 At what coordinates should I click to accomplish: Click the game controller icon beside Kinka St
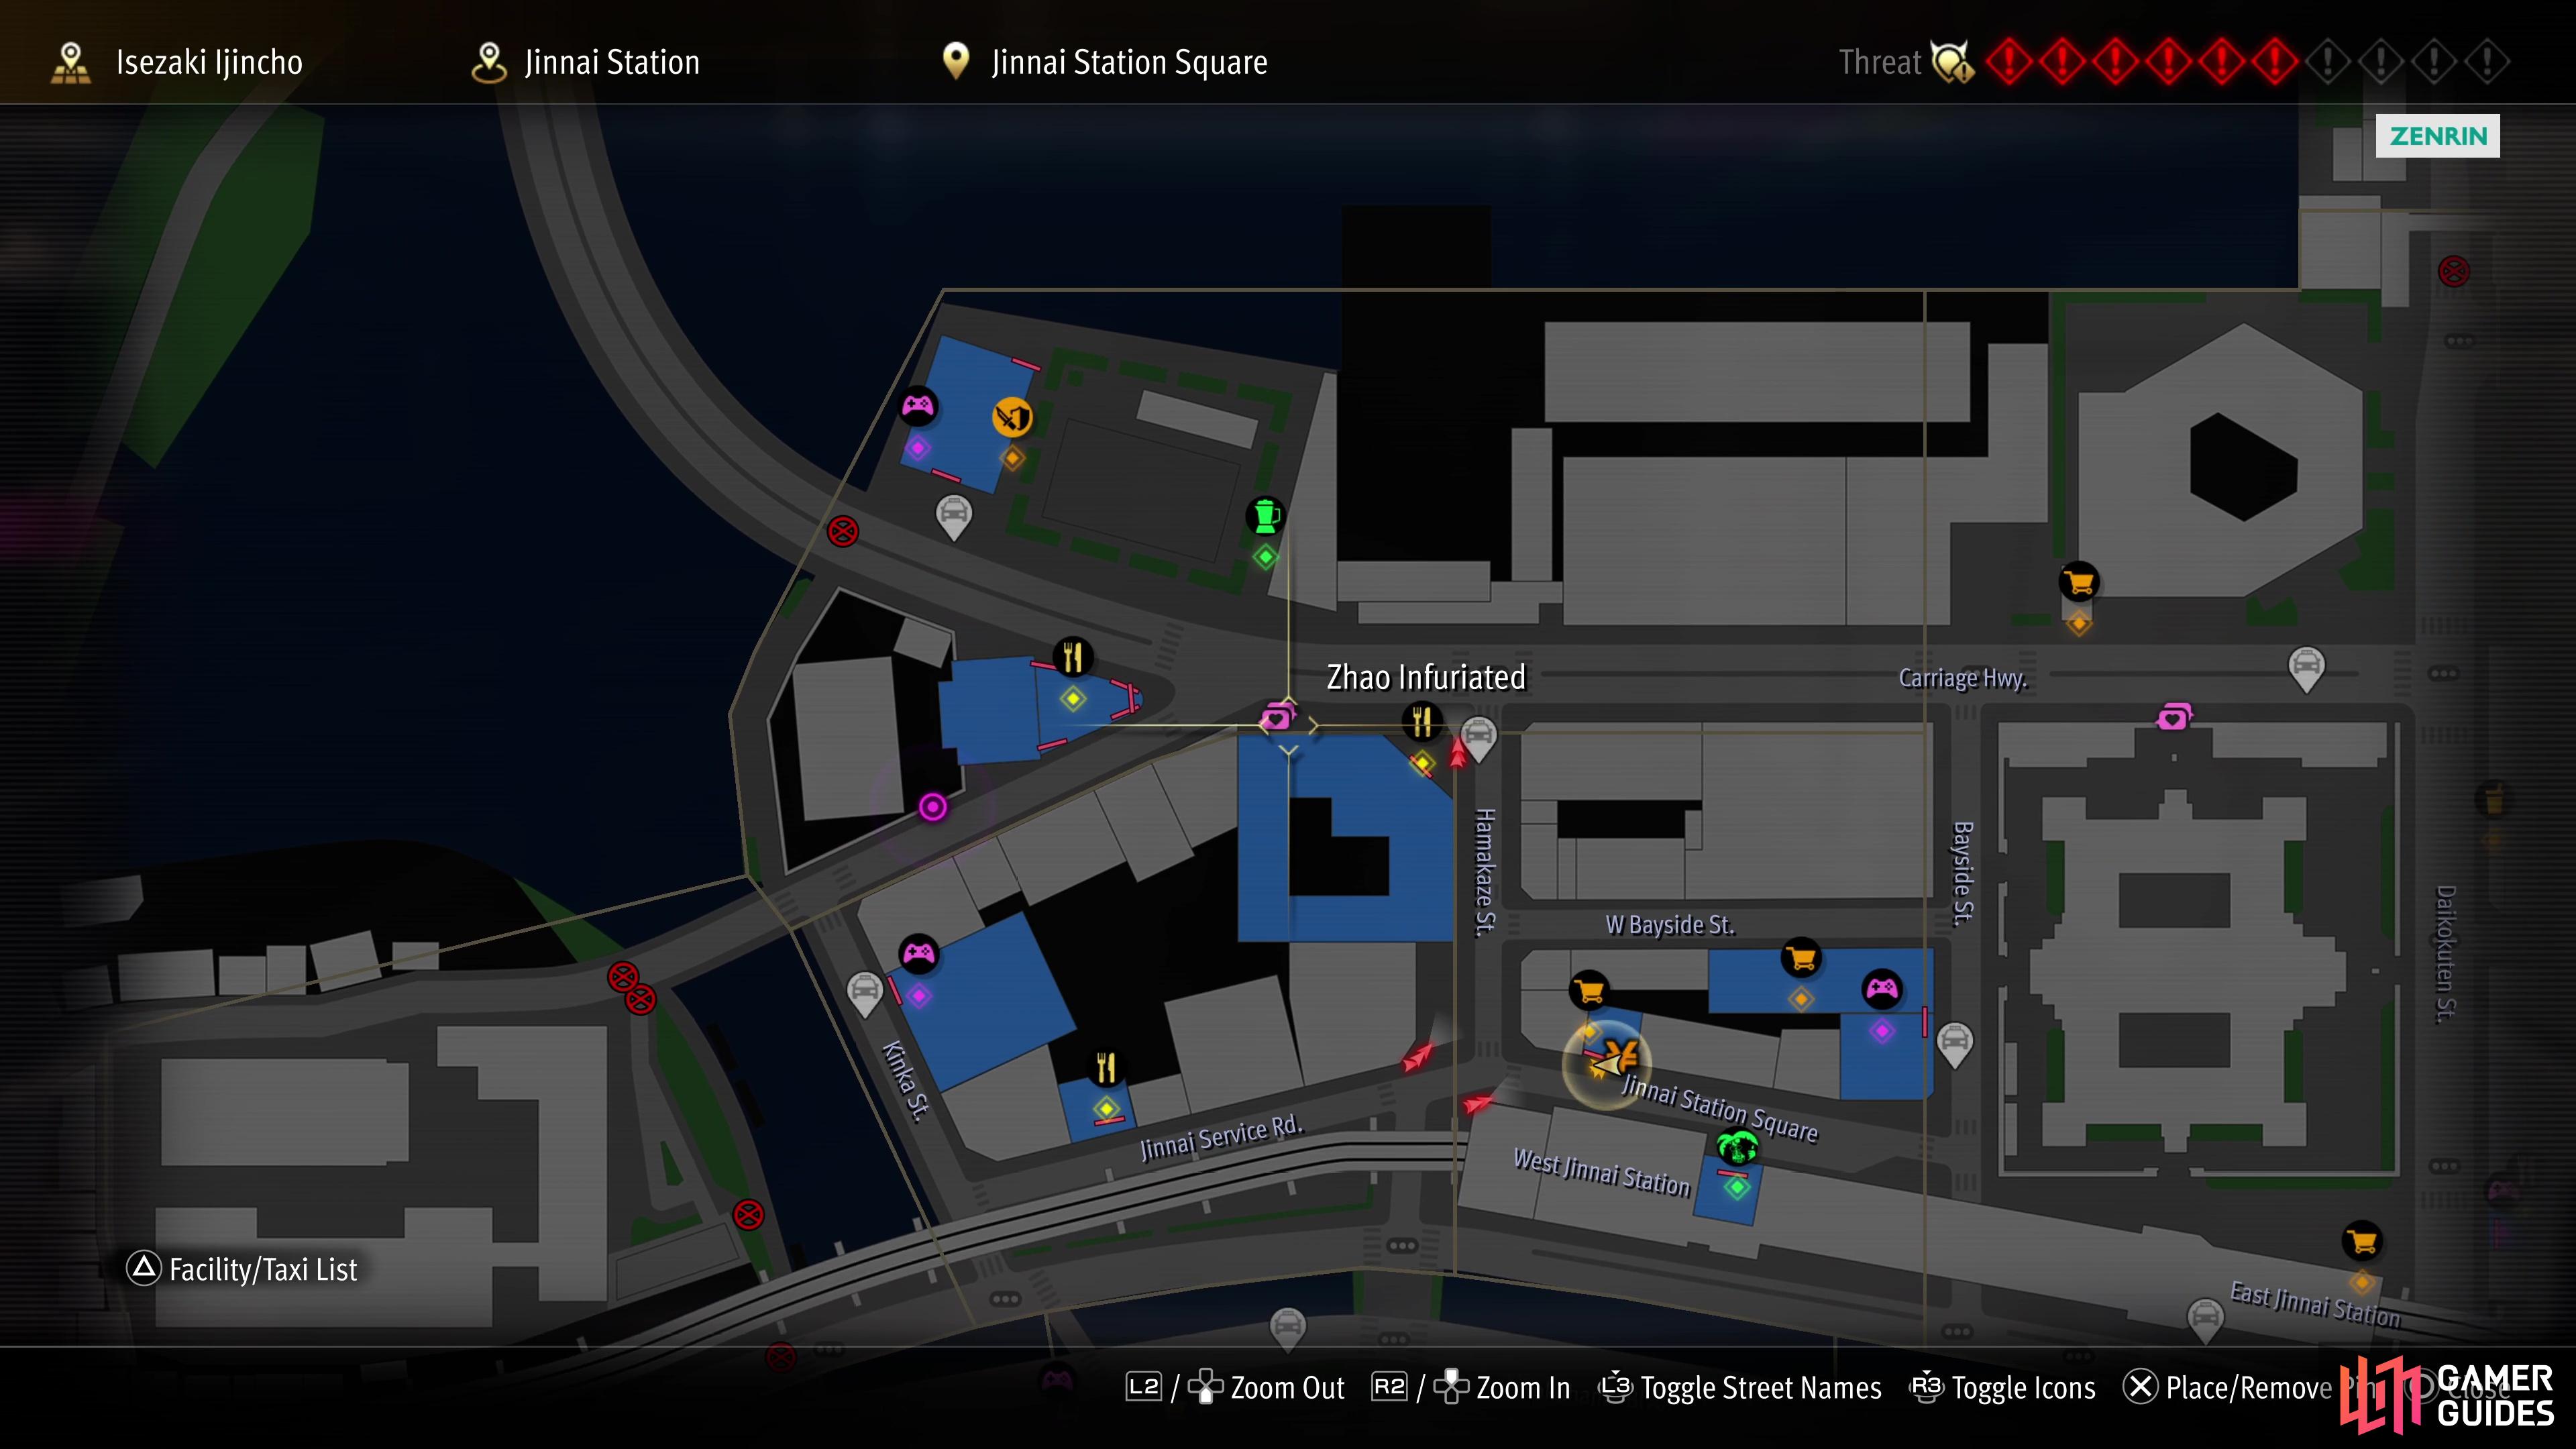coord(918,954)
